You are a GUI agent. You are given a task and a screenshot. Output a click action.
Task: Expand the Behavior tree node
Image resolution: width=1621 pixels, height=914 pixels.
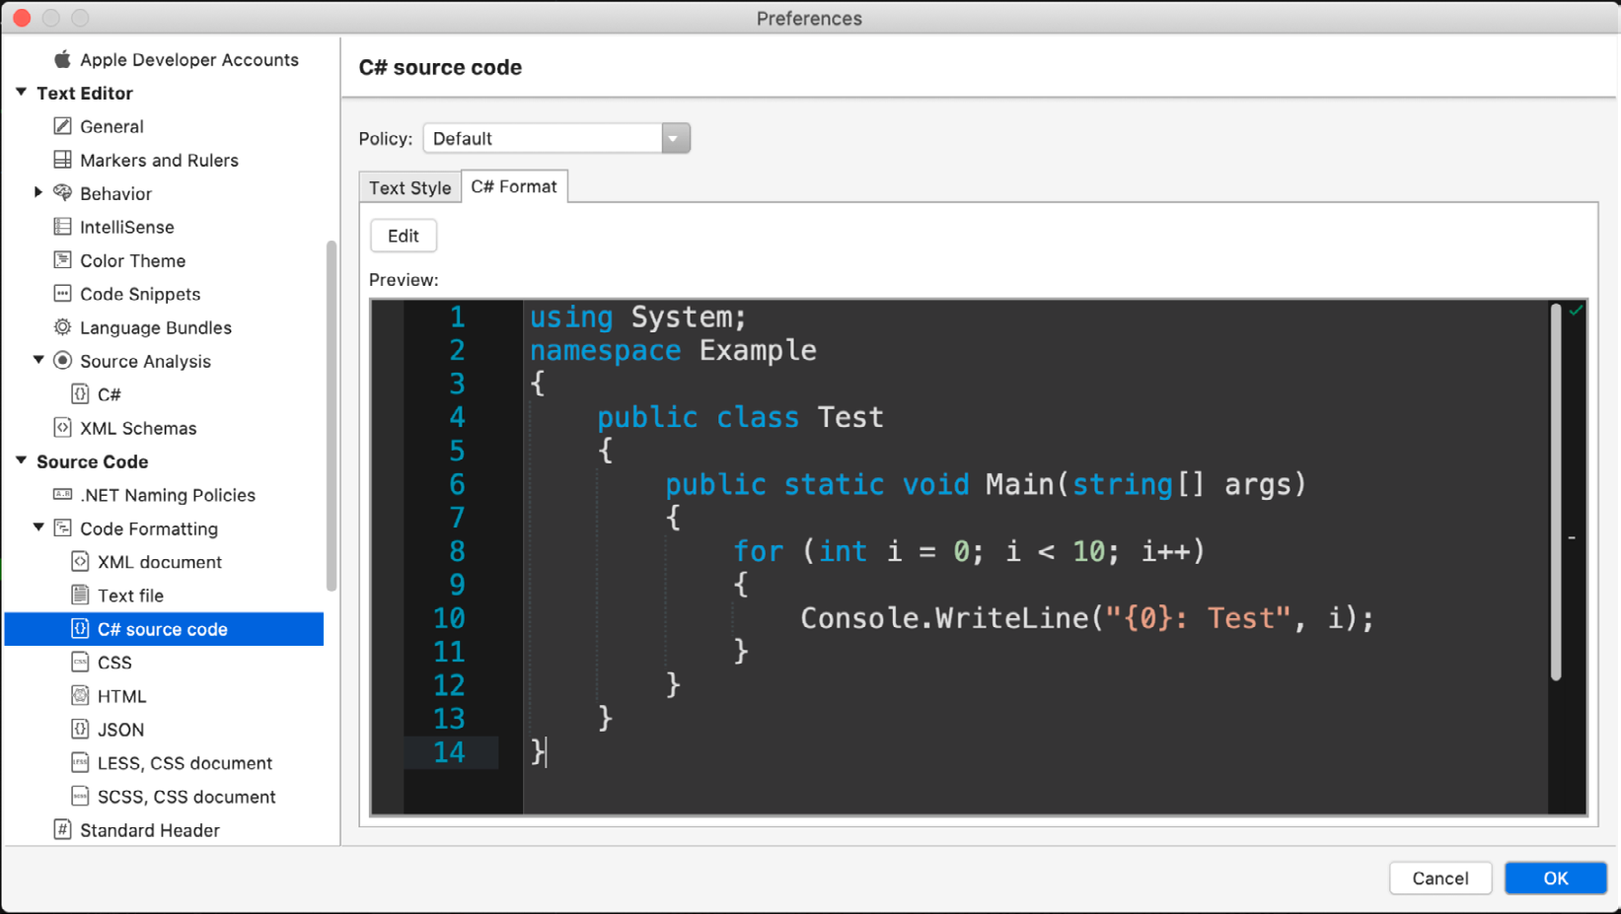pyautogui.click(x=38, y=193)
